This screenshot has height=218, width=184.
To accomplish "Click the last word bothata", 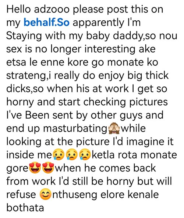I will [x=25, y=208].
